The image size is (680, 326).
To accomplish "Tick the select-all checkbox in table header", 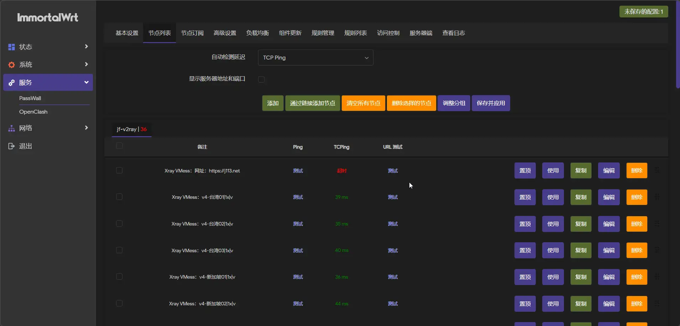I will (119, 146).
